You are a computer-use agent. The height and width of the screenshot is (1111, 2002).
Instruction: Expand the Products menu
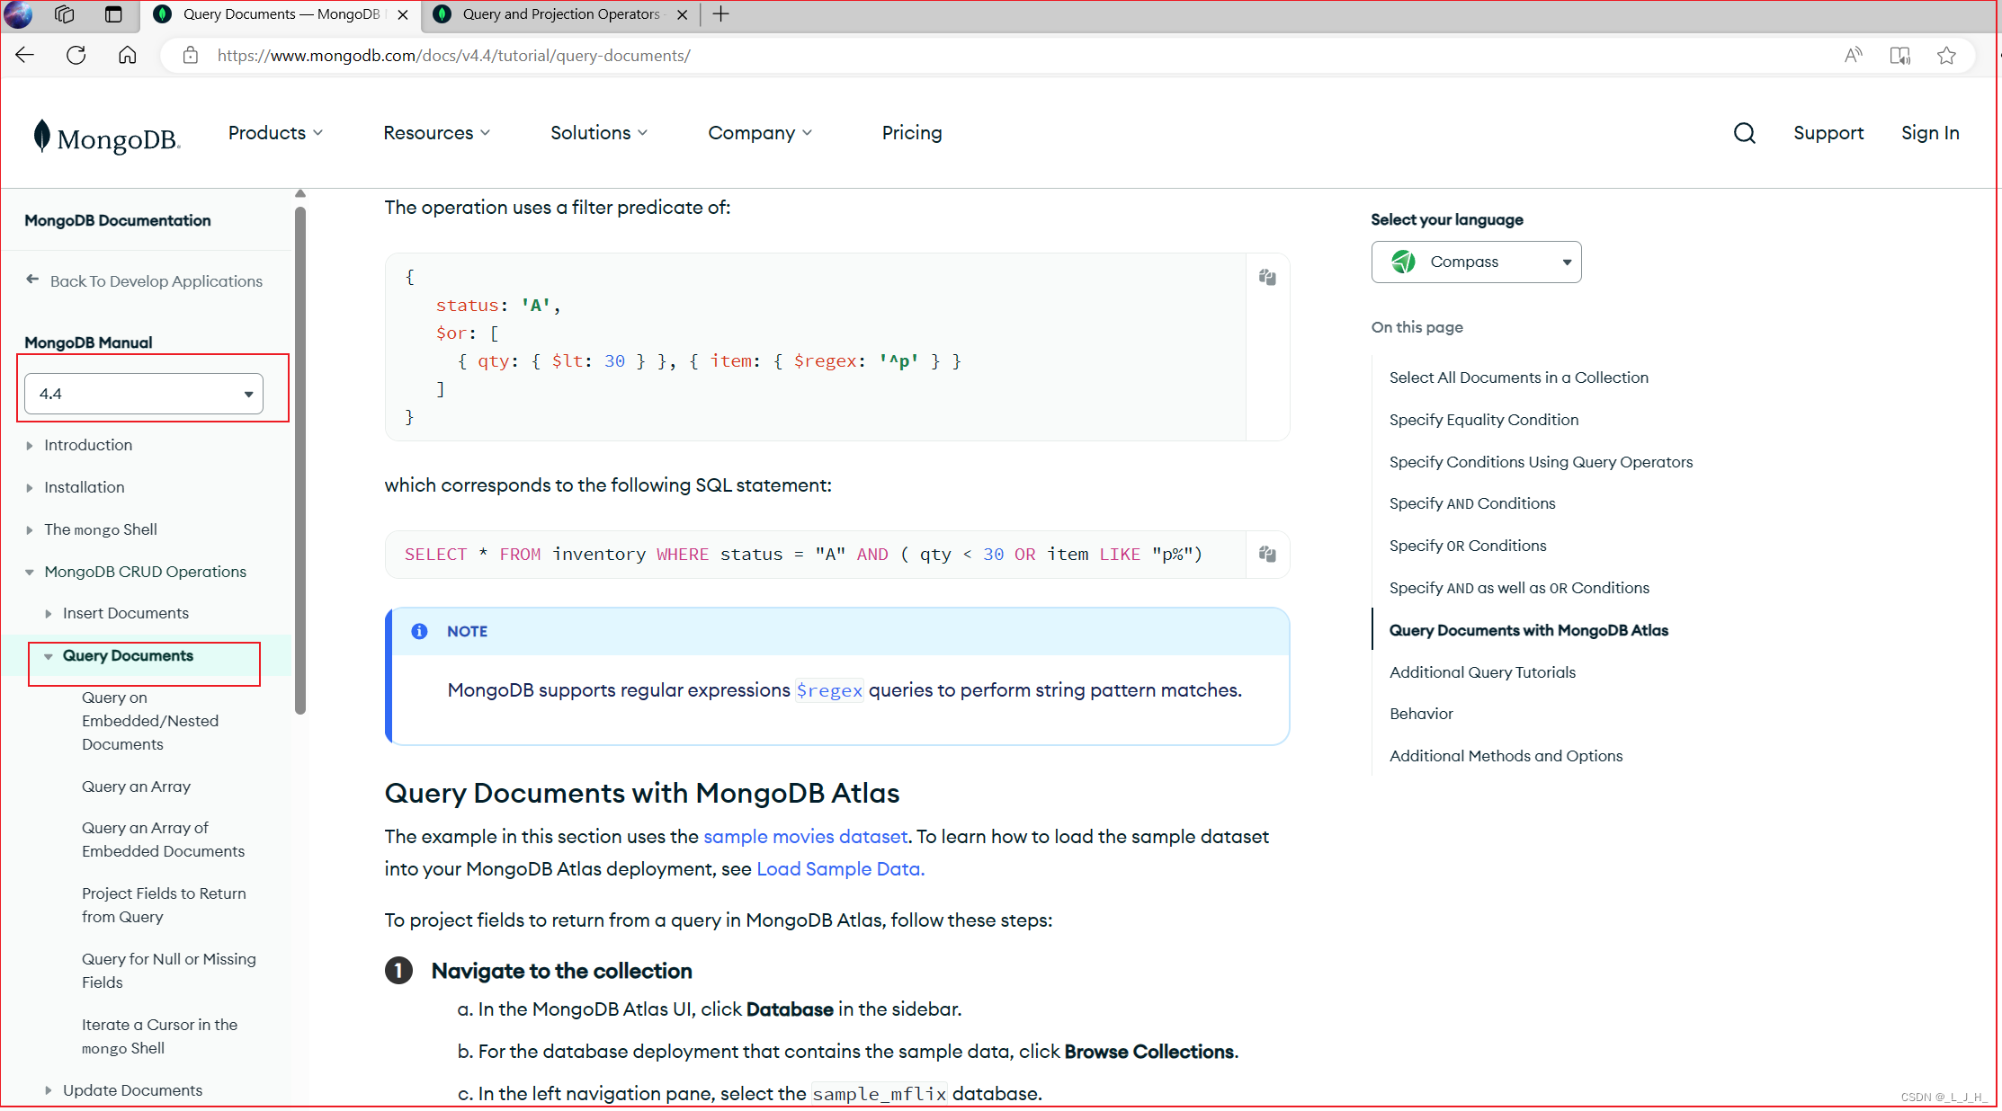coord(275,133)
